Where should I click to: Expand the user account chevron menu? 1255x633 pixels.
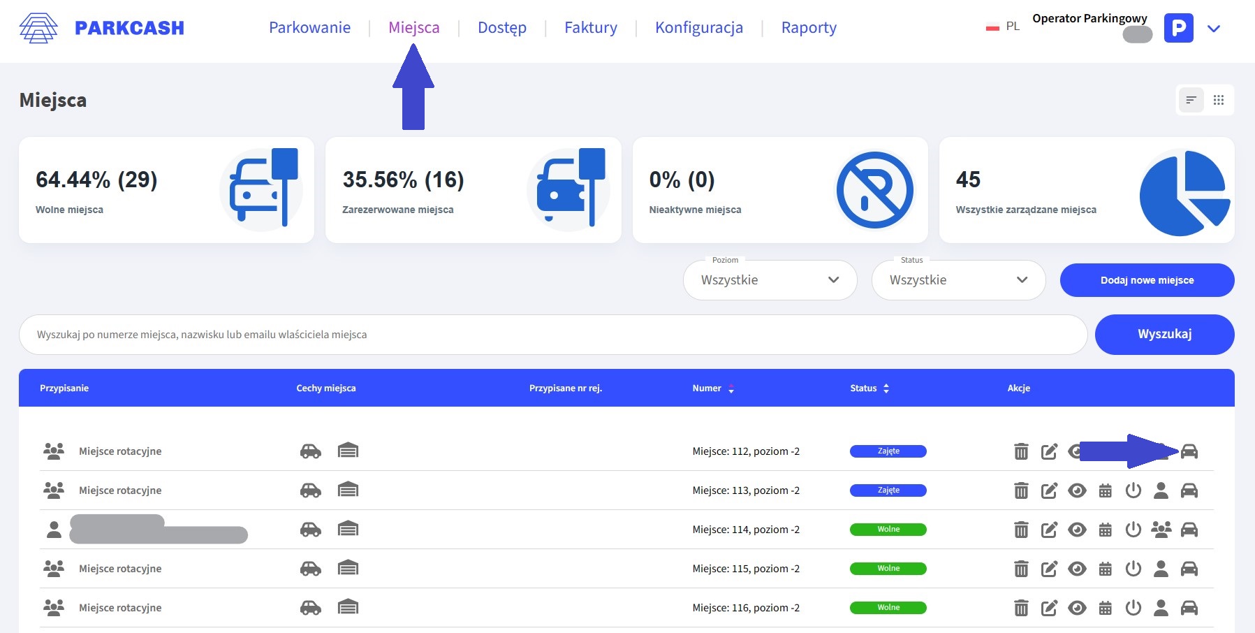pos(1214,29)
